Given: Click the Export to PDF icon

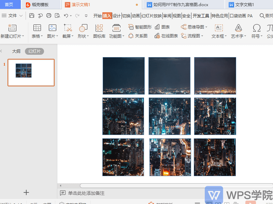Looking at the screenshot, I should pyautogui.click(x=40, y=16).
